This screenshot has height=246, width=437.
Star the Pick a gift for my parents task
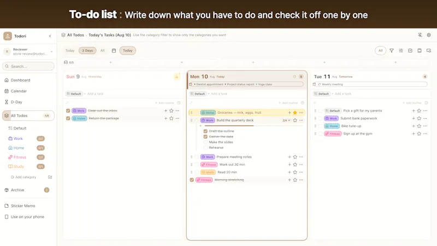point(419,111)
